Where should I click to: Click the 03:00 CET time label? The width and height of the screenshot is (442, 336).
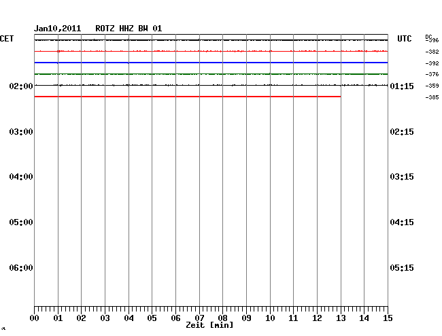pos(21,132)
